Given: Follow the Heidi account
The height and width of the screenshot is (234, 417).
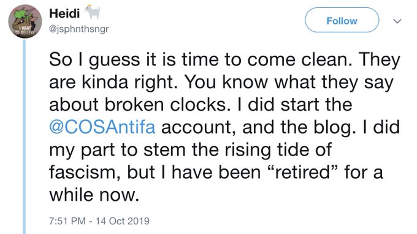Looking at the screenshot, I should (342, 20).
